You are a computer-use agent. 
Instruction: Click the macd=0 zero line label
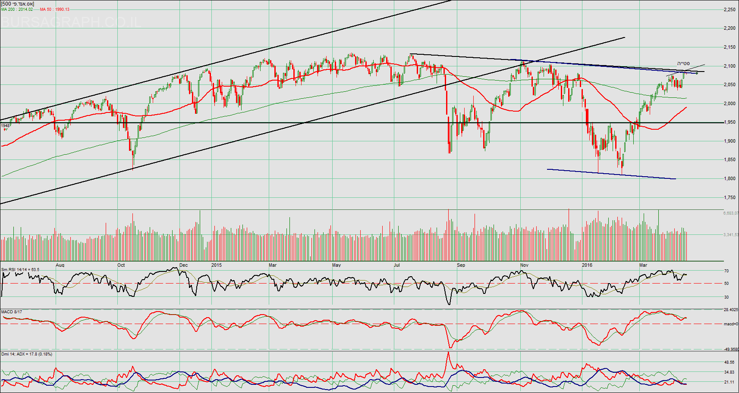tap(731, 324)
